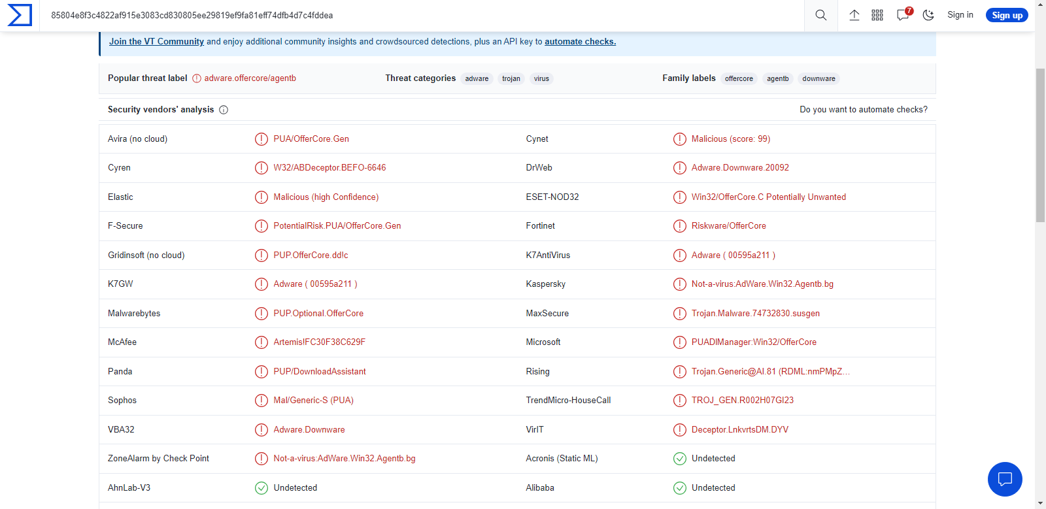Click the file hash search field
The width and height of the screenshot is (1046, 509).
point(422,15)
